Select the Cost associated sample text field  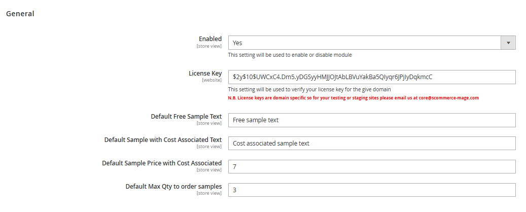point(371,144)
